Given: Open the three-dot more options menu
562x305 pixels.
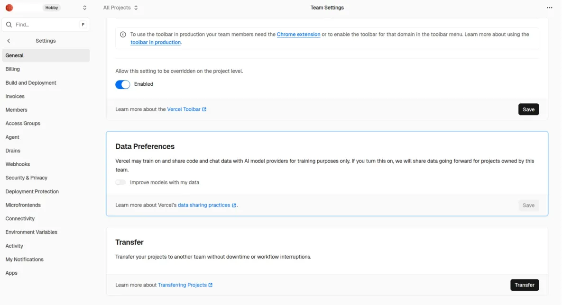Looking at the screenshot, I should click(x=550, y=8).
